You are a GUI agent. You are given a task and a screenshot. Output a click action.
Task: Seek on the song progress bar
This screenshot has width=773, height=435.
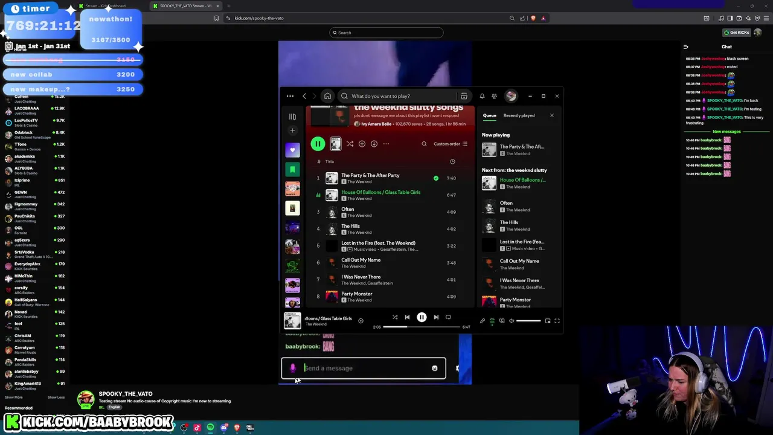coord(422,327)
